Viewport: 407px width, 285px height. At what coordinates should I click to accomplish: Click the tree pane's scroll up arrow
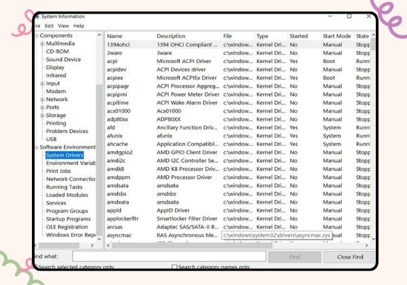99,35
